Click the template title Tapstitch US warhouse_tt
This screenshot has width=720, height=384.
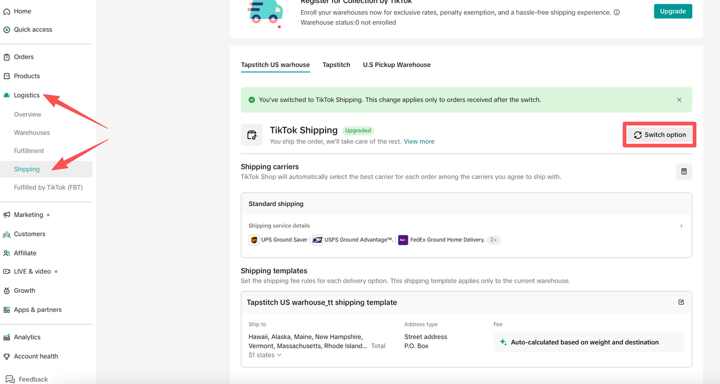pos(322,302)
